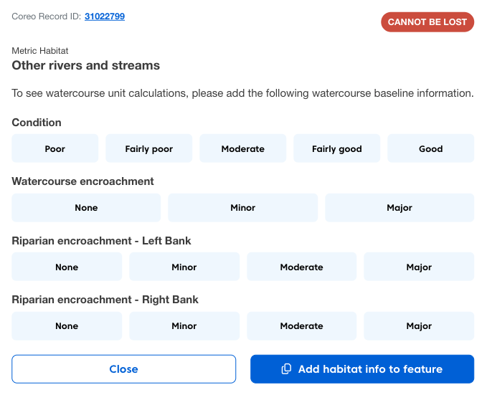The width and height of the screenshot is (487, 395).
Task: Pick Moderate for Right Bank encroachment
Action: click(x=302, y=326)
